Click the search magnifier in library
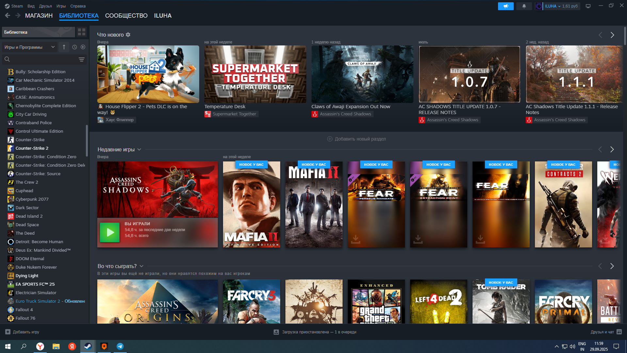 (x=7, y=59)
